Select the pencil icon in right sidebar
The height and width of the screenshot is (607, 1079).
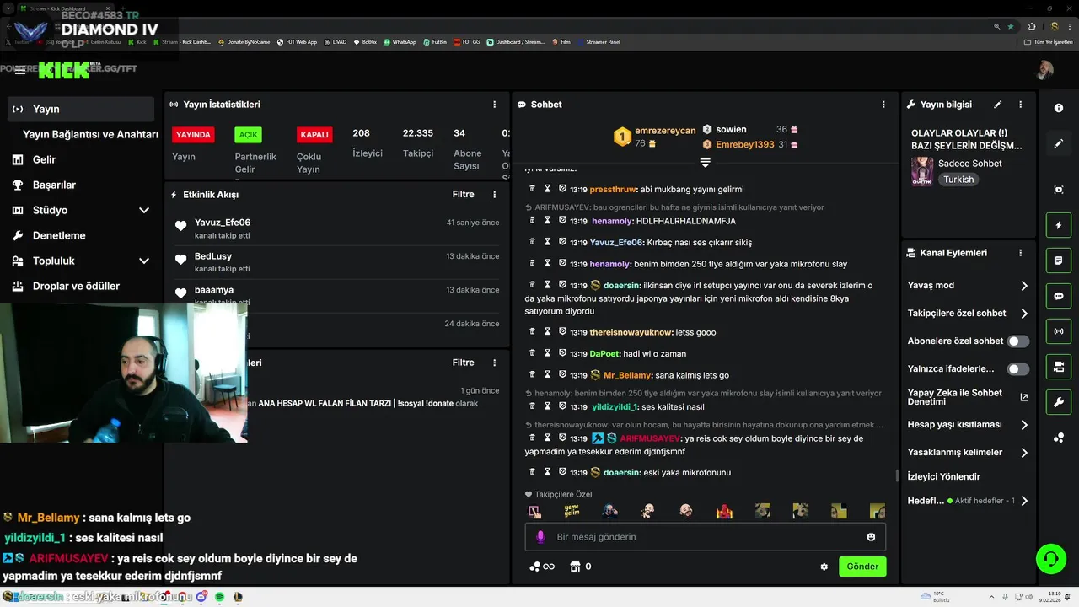(x=1059, y=143)
